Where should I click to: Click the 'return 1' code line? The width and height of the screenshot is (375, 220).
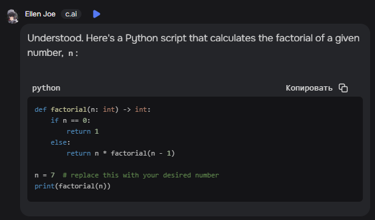[83, 131]
